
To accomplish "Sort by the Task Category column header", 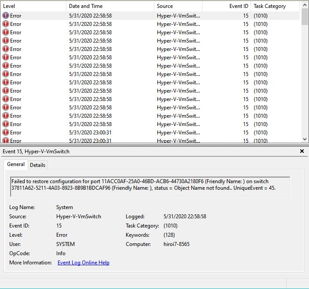I will tap(275, 6).
